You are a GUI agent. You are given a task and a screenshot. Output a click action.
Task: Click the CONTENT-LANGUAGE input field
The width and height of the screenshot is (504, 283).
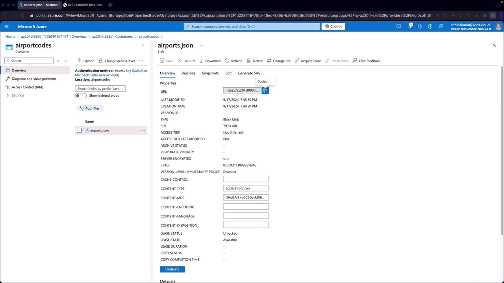point(246,215)
